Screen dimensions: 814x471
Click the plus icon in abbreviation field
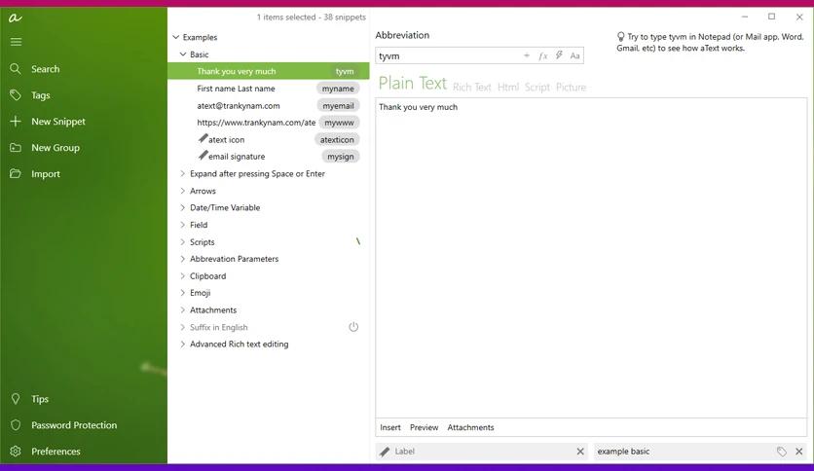527,55
